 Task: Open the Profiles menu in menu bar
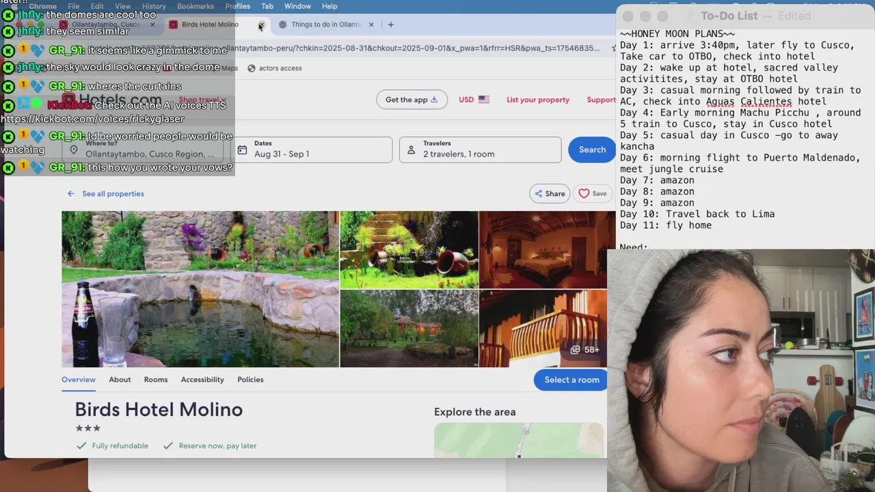click(238, 6)
